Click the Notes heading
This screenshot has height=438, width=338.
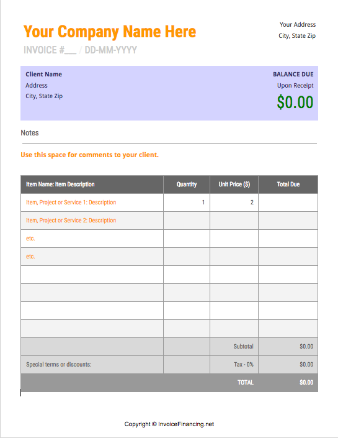30,133
